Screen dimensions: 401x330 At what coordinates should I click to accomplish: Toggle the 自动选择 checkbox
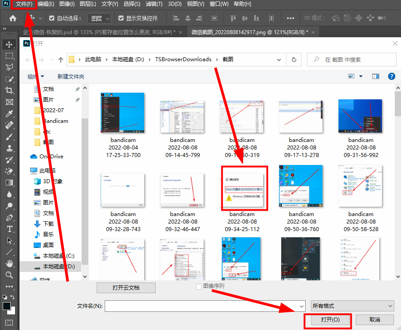(52, 18)
